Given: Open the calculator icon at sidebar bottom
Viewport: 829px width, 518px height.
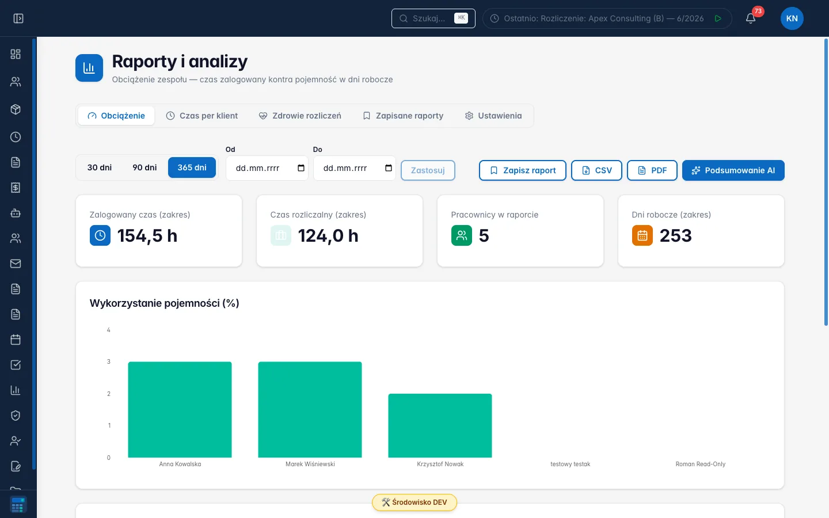Looking at the screenshot, I should (x=18, y=505).
